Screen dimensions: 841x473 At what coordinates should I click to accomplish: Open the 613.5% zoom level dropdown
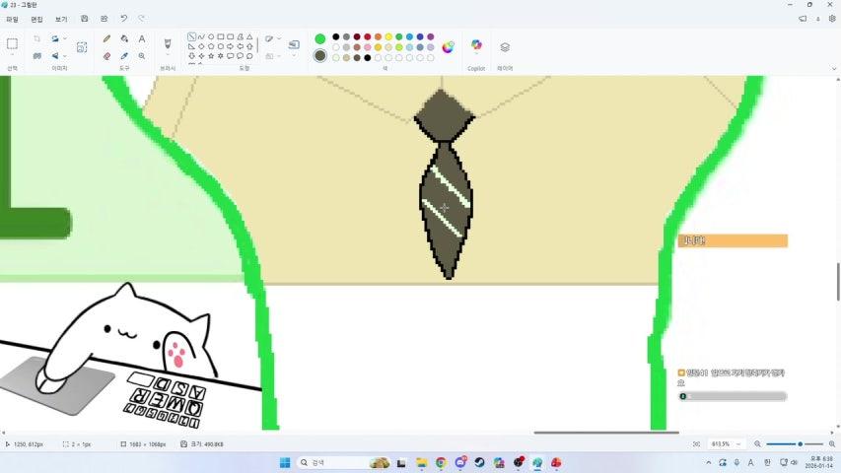(x=726, y=444)
